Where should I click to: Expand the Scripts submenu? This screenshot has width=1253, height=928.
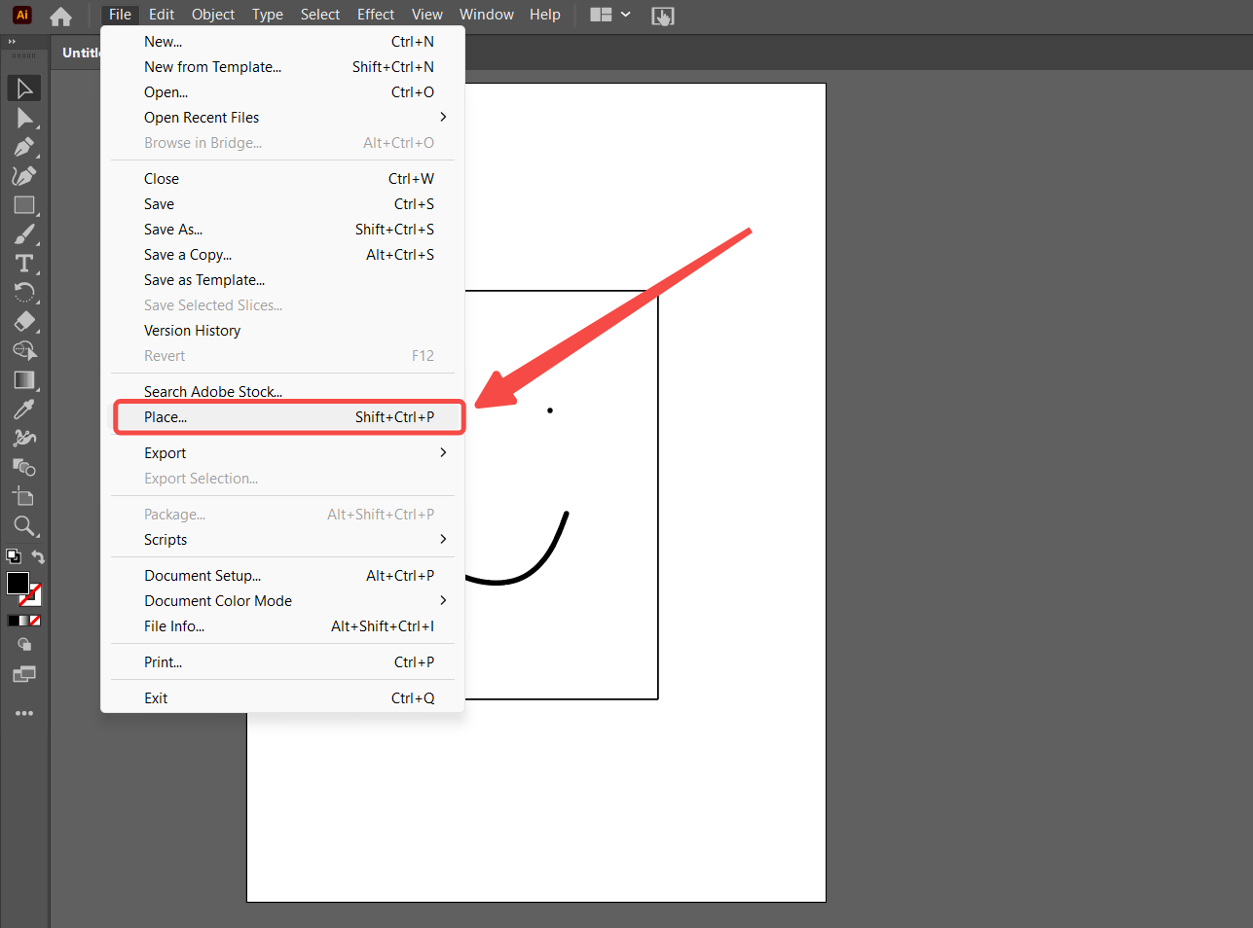click(282, 540)
